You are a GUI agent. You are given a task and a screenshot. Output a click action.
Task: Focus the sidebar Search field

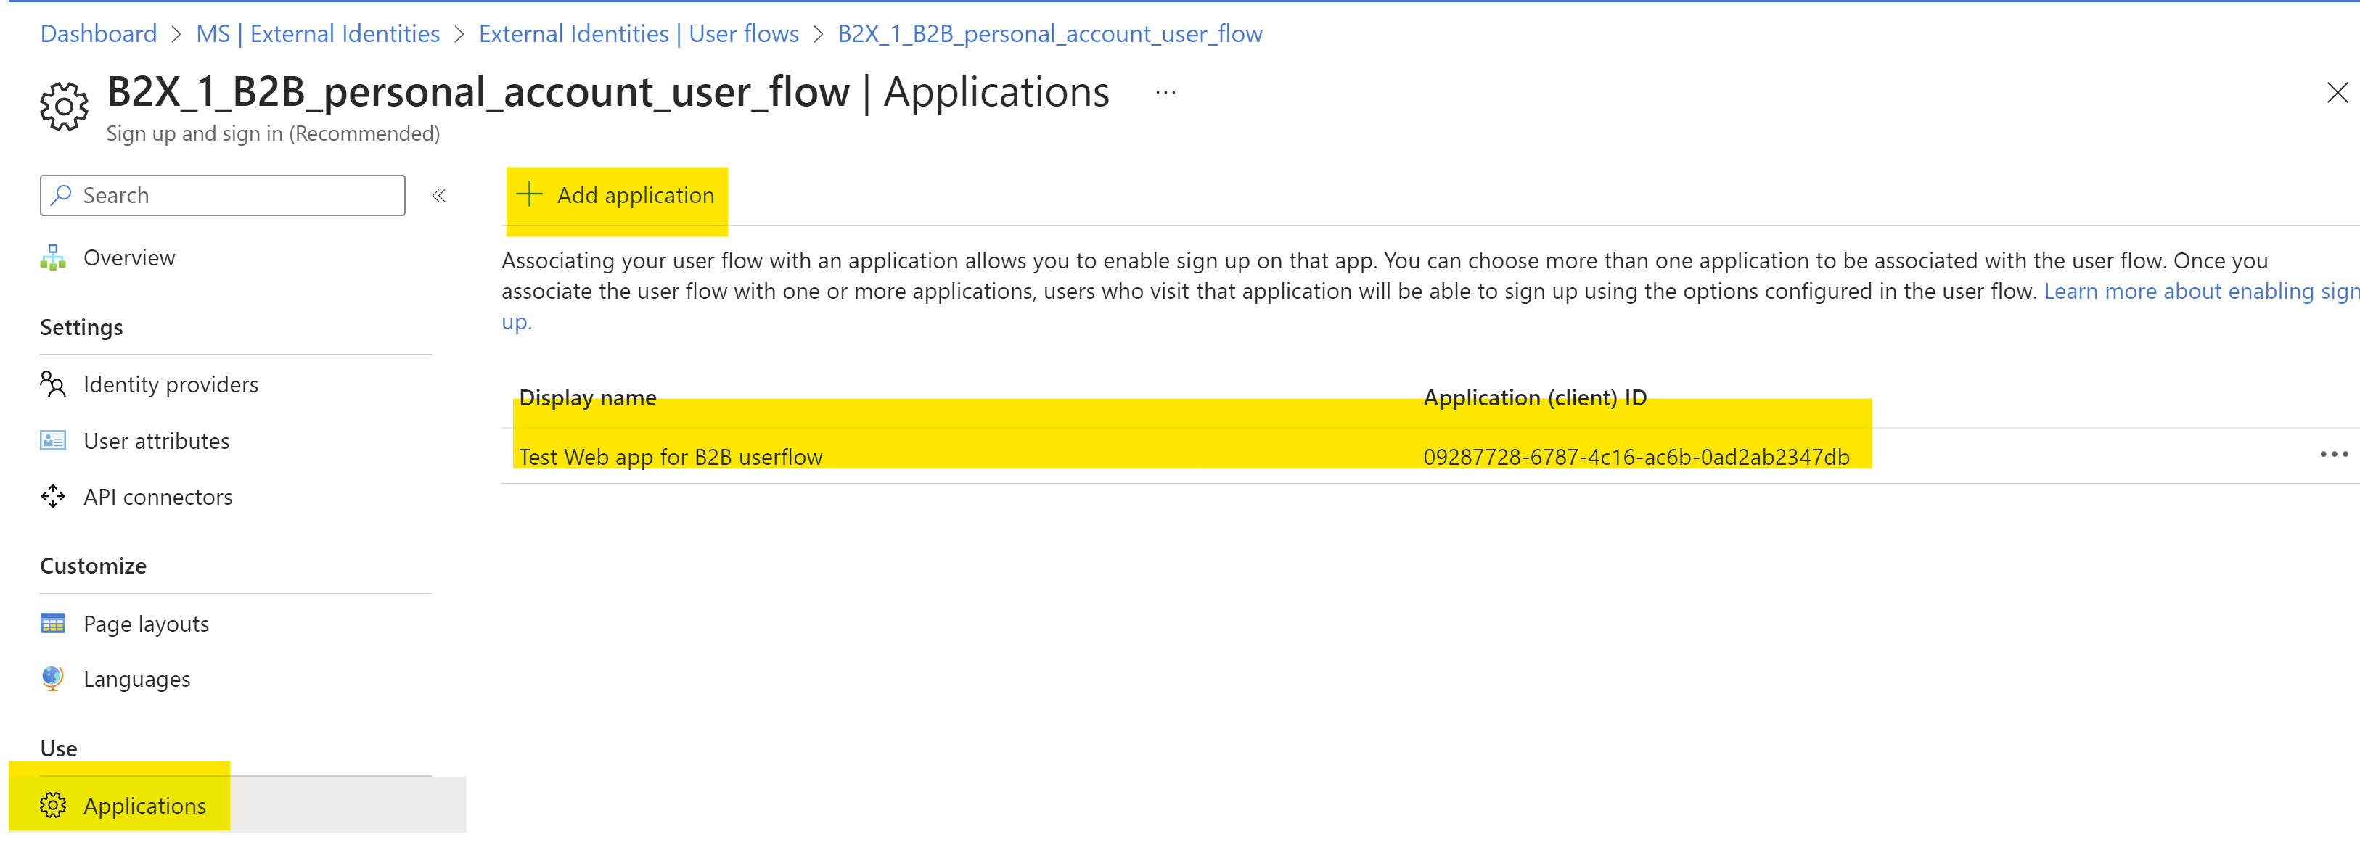(234, 195)
